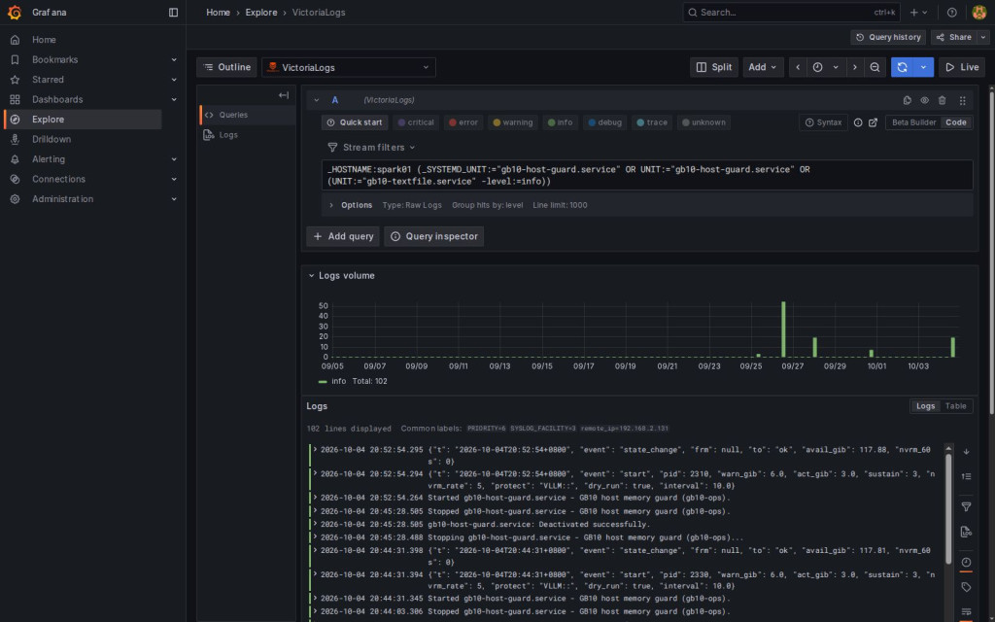The width and height of the screenshot is (995, 622).
Task: Move forward to the next time range
Action: point(855,67)
